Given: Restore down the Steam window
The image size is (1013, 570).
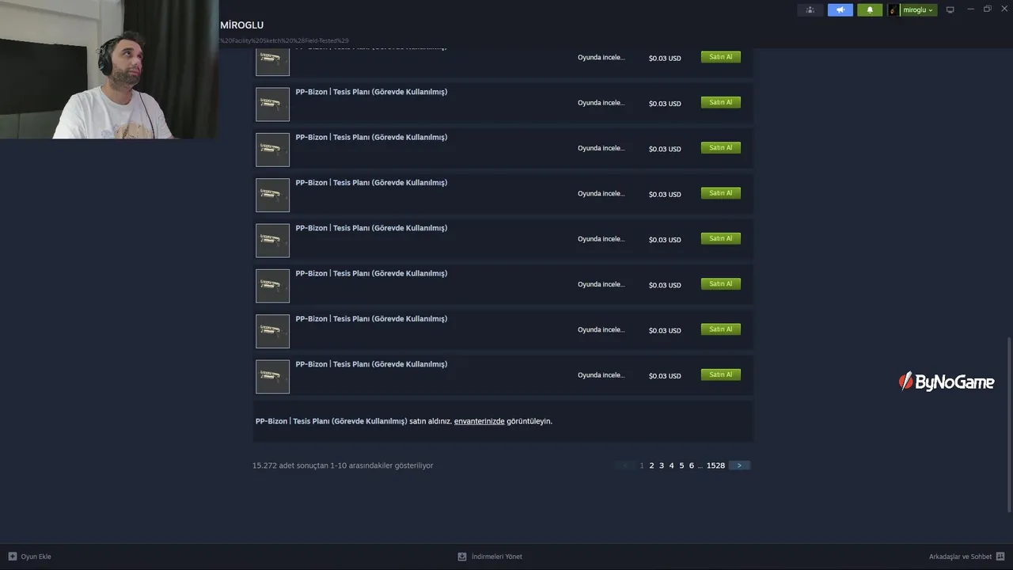Looking at the screenshot, I should click(988, 9).
